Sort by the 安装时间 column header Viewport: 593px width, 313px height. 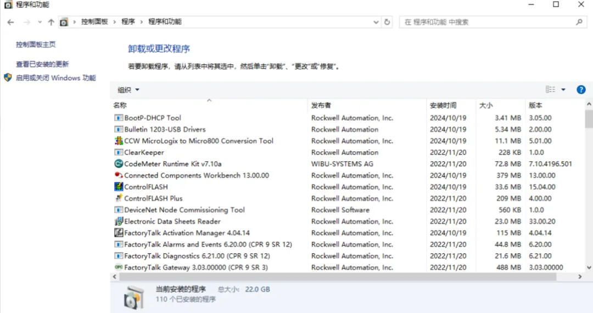(451, 105)
